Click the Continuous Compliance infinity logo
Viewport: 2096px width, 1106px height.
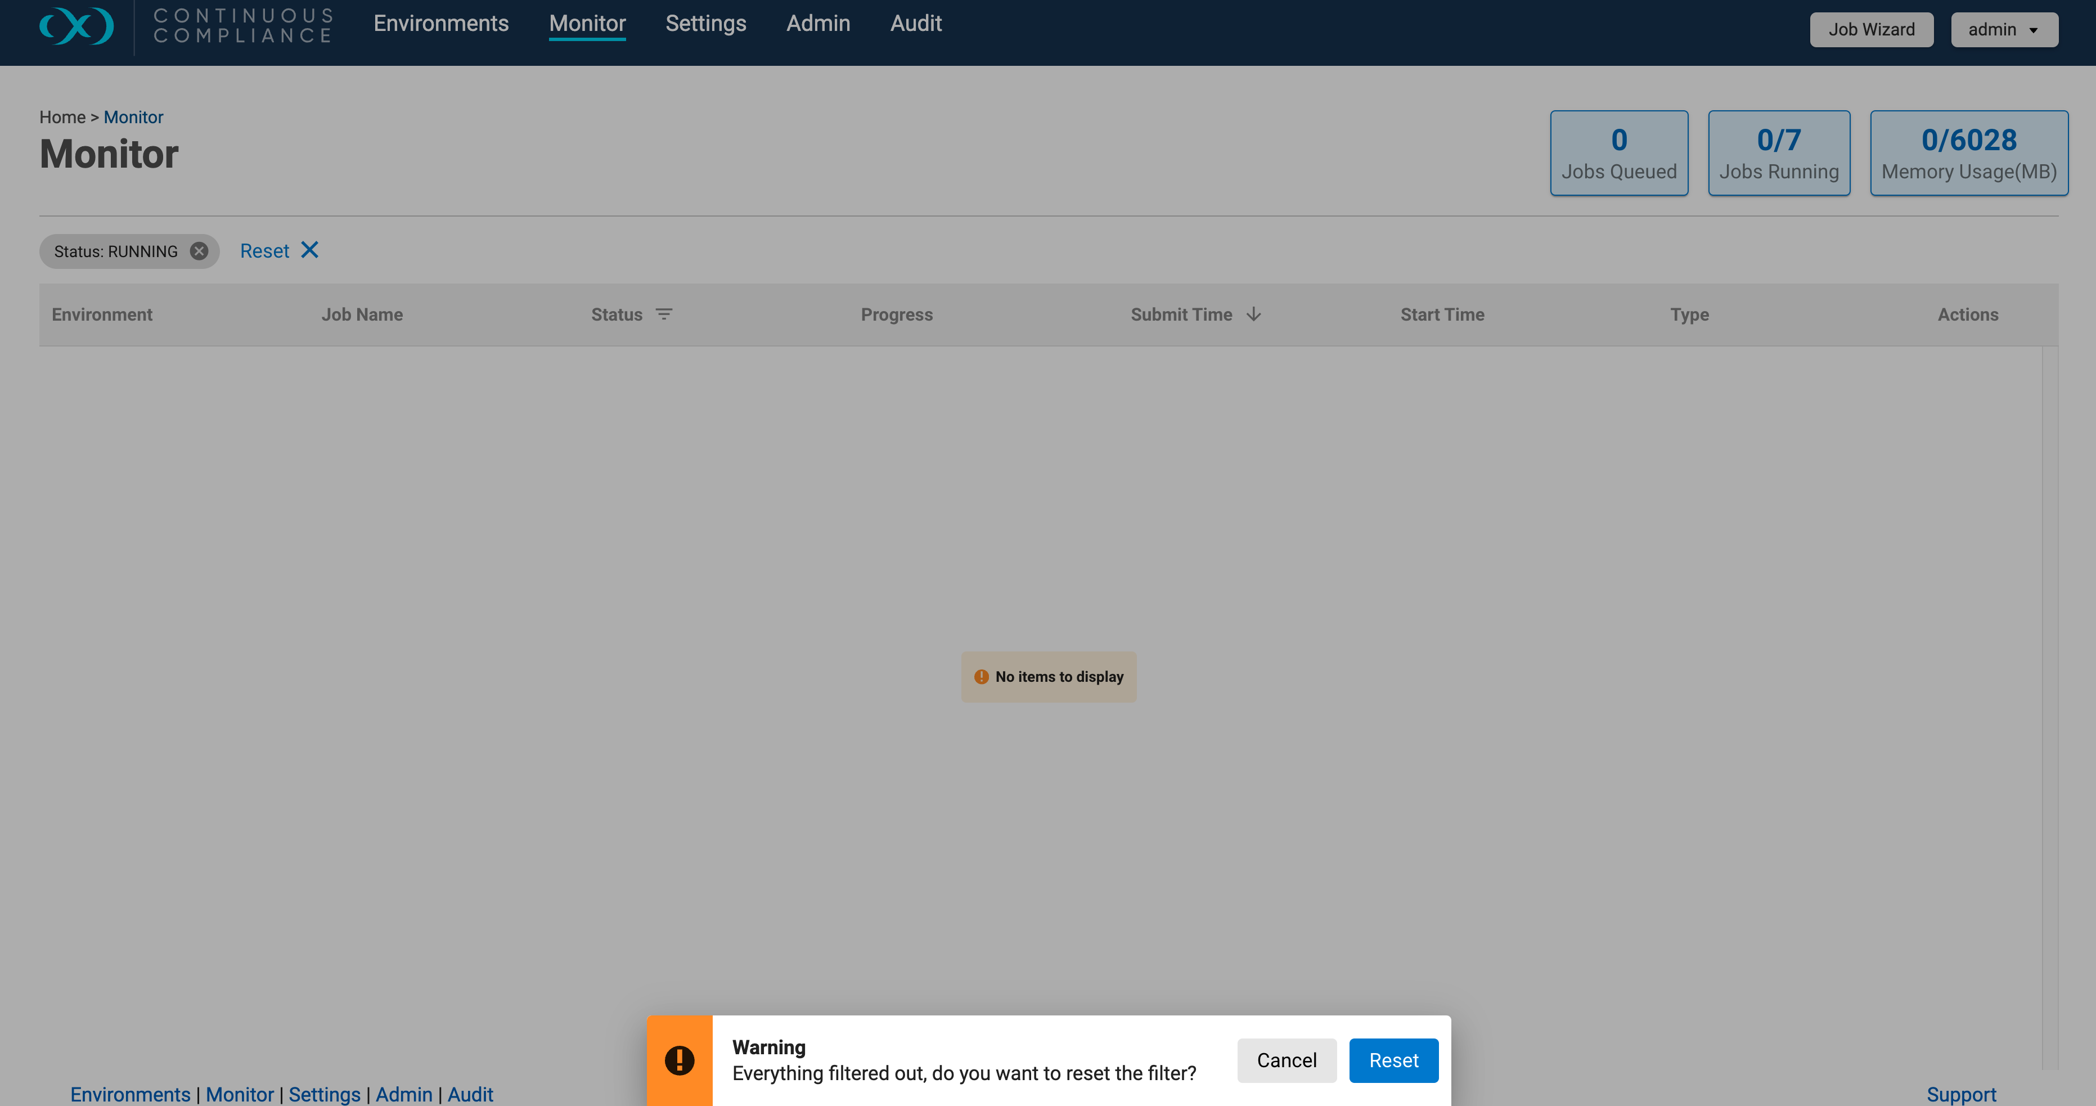coord(77,25)
